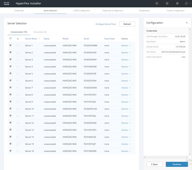Image resolution: width=192 pixels, height=170 pixels.
Task: Sort table by the Model column header
Action: coord(66,39)
